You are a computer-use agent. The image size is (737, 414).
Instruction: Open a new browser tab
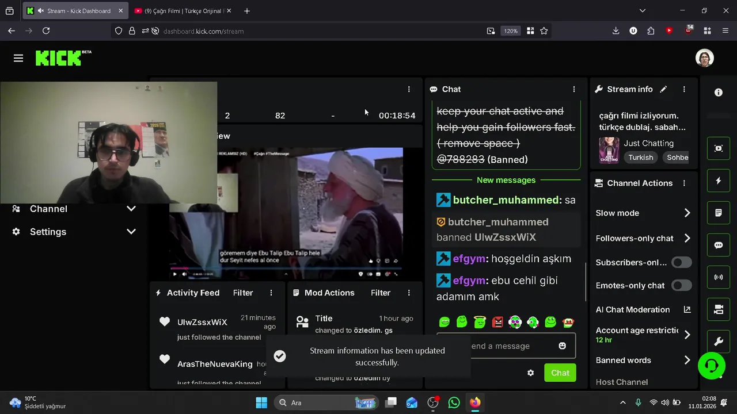coord(246,10)
